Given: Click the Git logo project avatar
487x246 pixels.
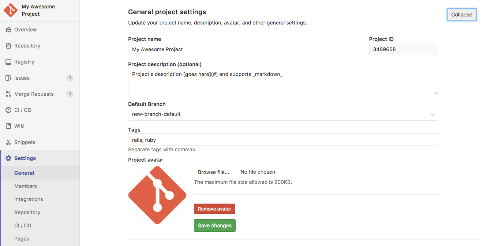Looking at the screenshot, I should [157, 195].
